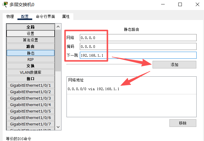Open the VLAN数据库 settings
This screenshot has height=141, width=204.
[30, 72]
